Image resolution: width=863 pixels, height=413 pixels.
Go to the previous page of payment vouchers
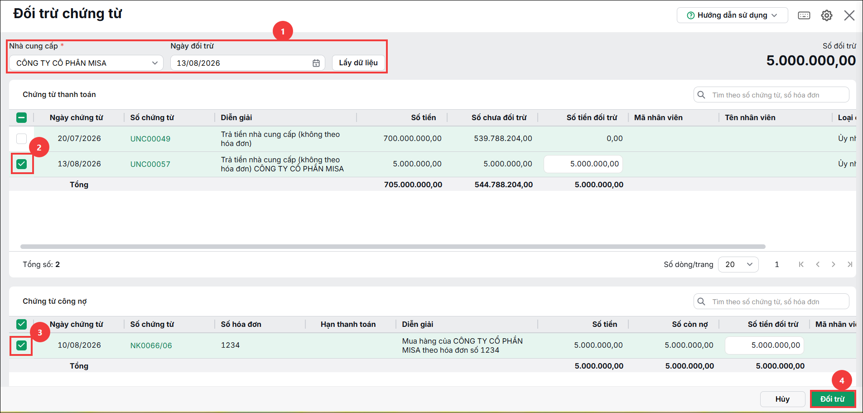coord(818,264)
